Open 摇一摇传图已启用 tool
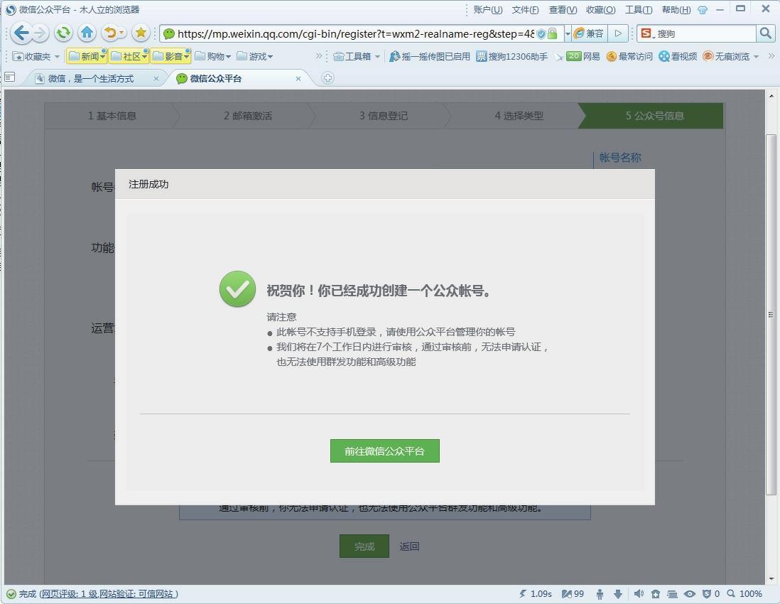Screen dimensions: 780x604 (x=430, y=56)
